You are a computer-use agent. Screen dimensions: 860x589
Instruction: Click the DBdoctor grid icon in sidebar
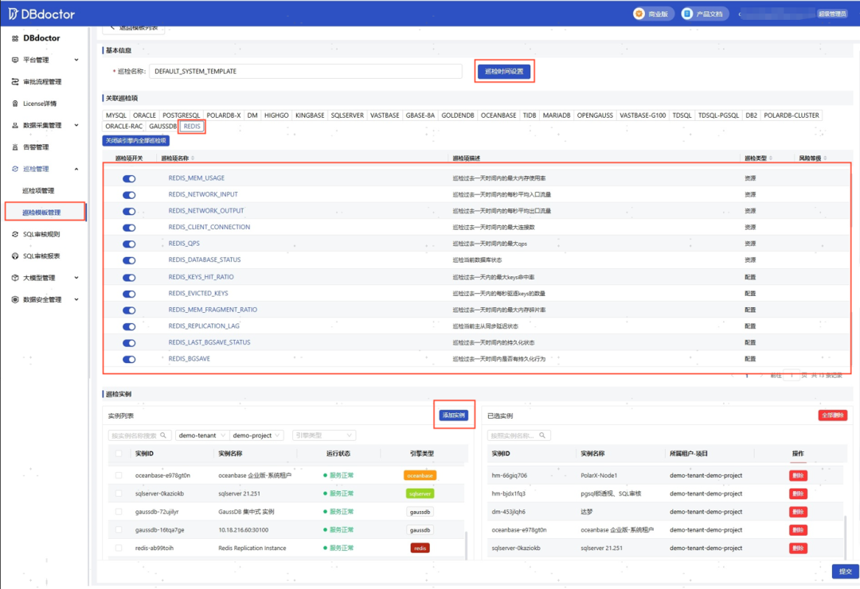point(15,38)
